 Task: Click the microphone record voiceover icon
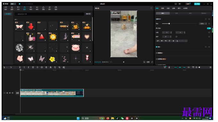(169, 67)
